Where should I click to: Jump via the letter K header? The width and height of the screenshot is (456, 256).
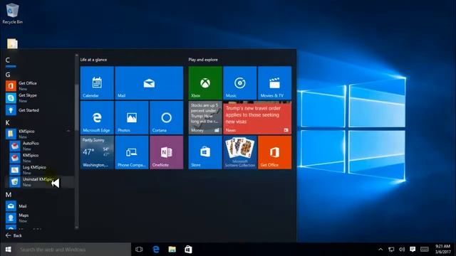tap(8, 123)
